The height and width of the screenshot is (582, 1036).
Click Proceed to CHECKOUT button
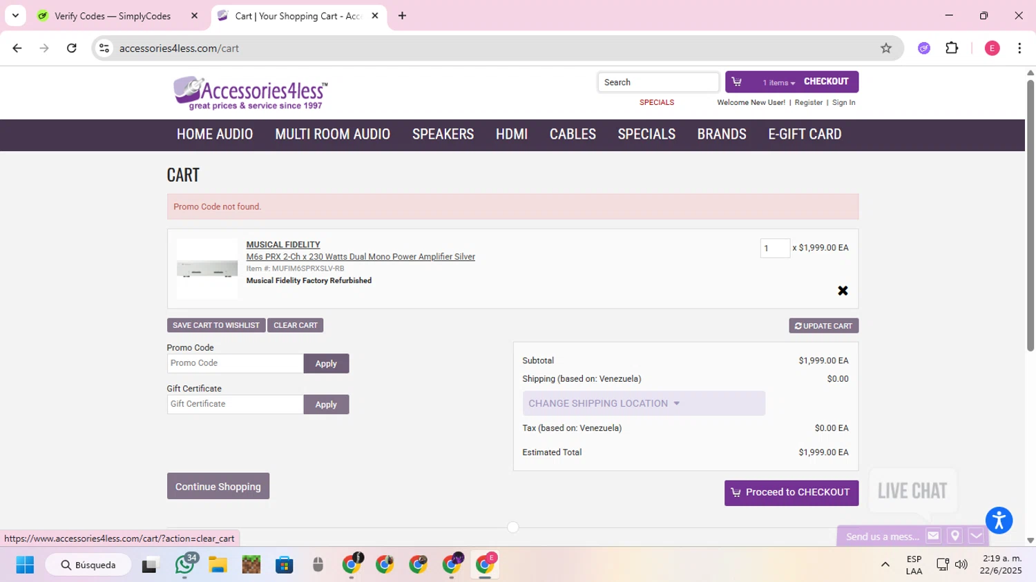coord(792,493)
